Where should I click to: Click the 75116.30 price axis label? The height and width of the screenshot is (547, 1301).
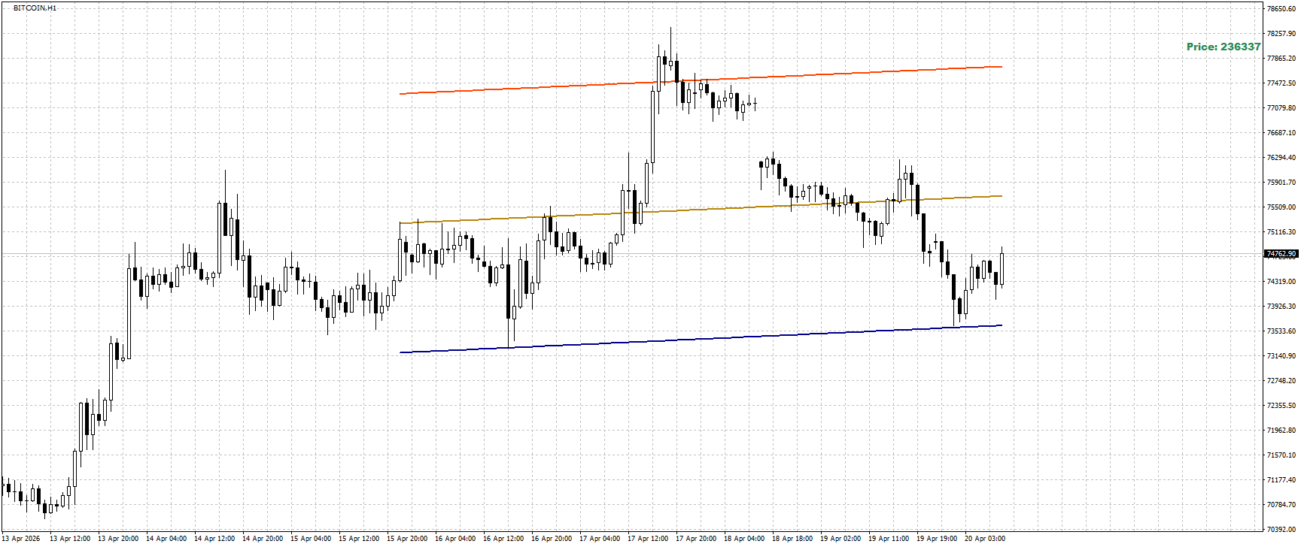pos(1281,232)
